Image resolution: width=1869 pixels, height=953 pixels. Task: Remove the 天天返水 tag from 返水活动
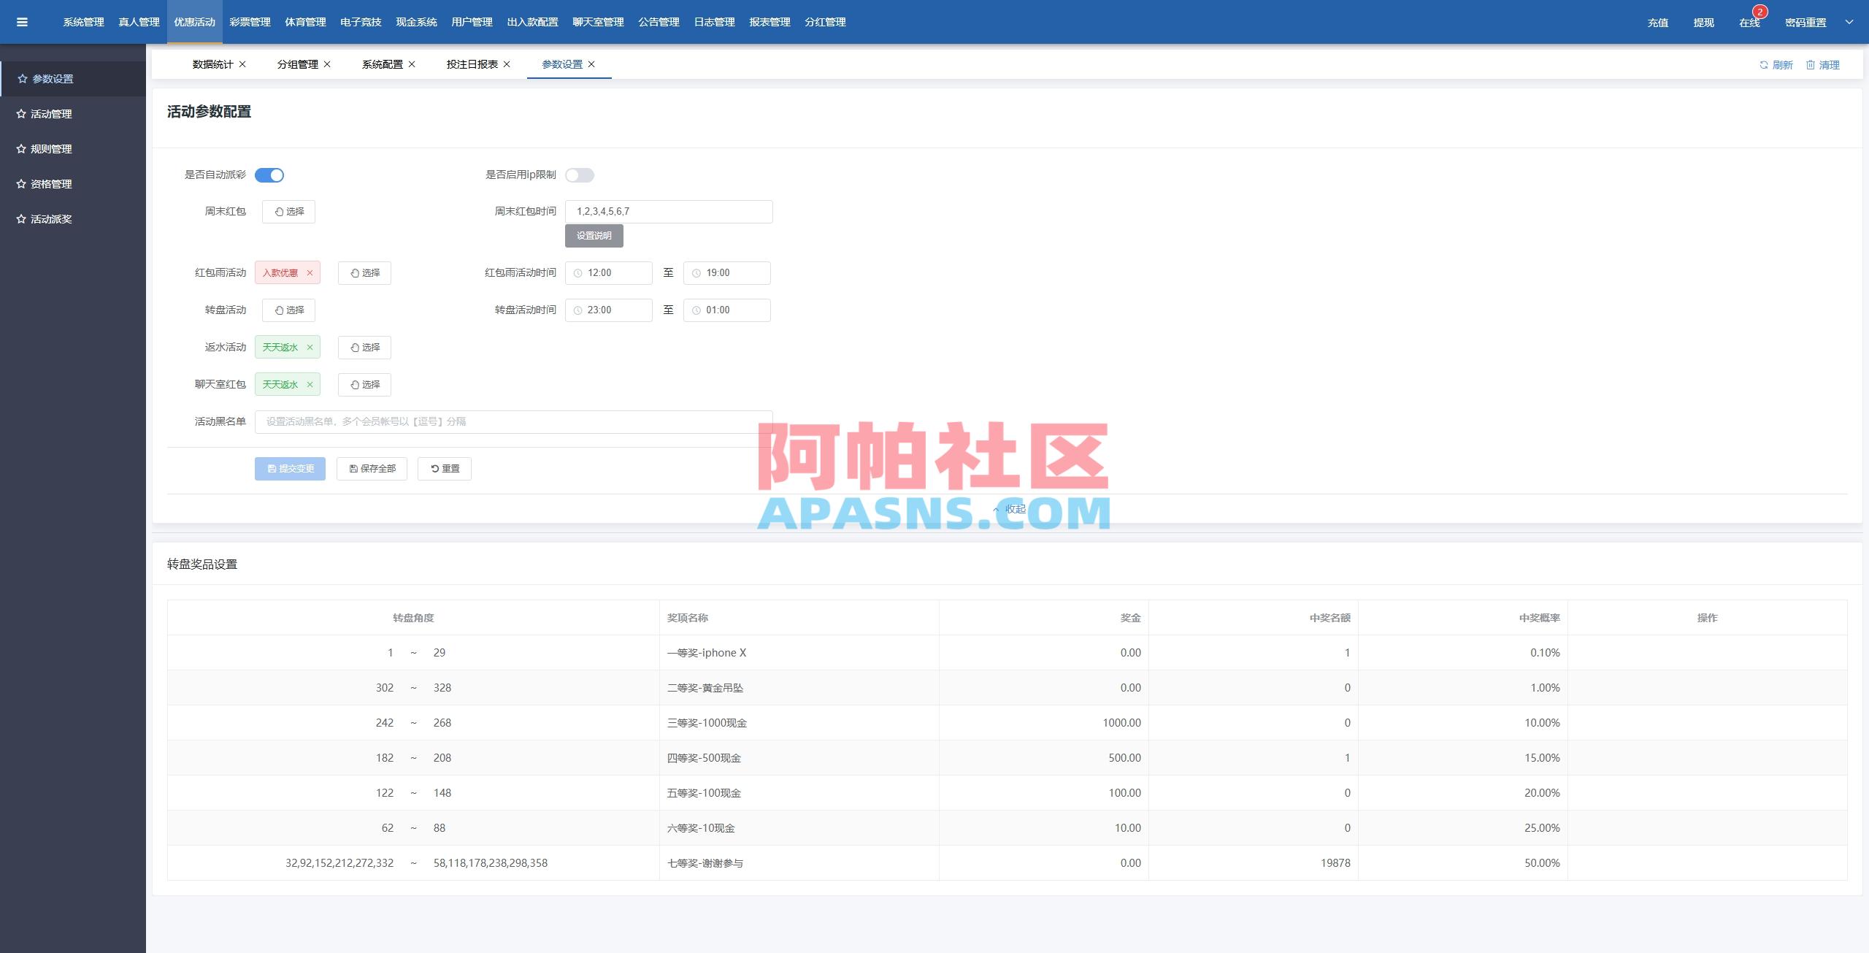[310, 347]
